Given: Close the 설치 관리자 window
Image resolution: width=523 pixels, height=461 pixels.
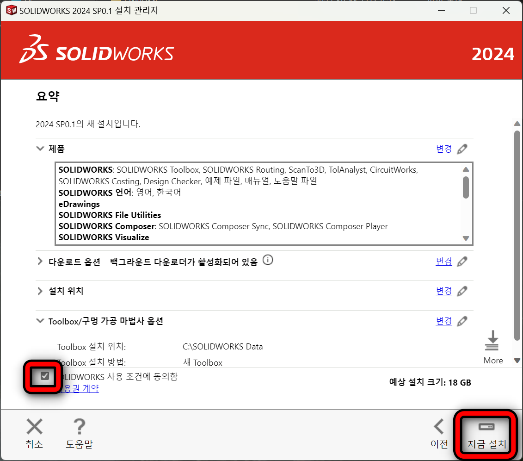Looking at the screenshot, I should tap(506, 10).
